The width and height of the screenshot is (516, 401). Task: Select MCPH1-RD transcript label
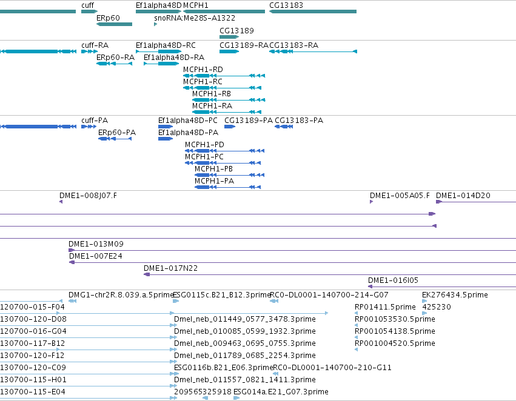point(203,70)
